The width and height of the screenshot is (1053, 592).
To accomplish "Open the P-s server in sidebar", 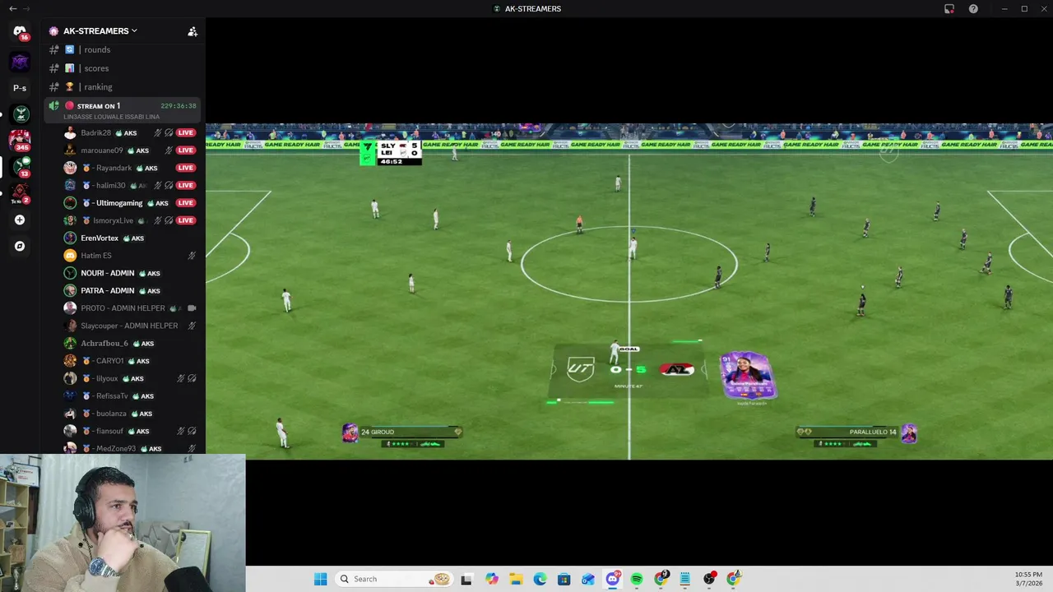I will tap(20, 88).
